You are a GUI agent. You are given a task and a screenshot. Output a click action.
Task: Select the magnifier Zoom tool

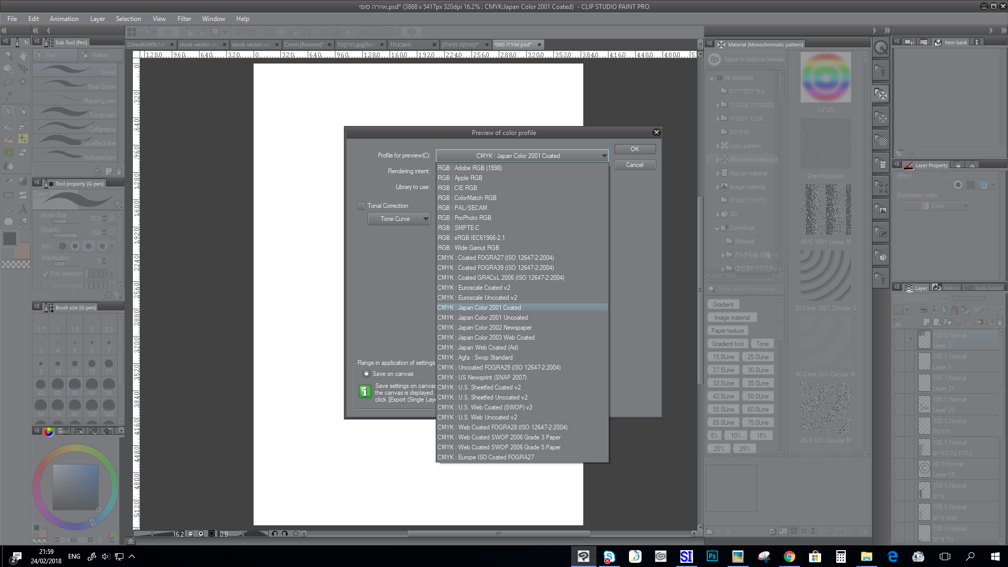(8, 55)
